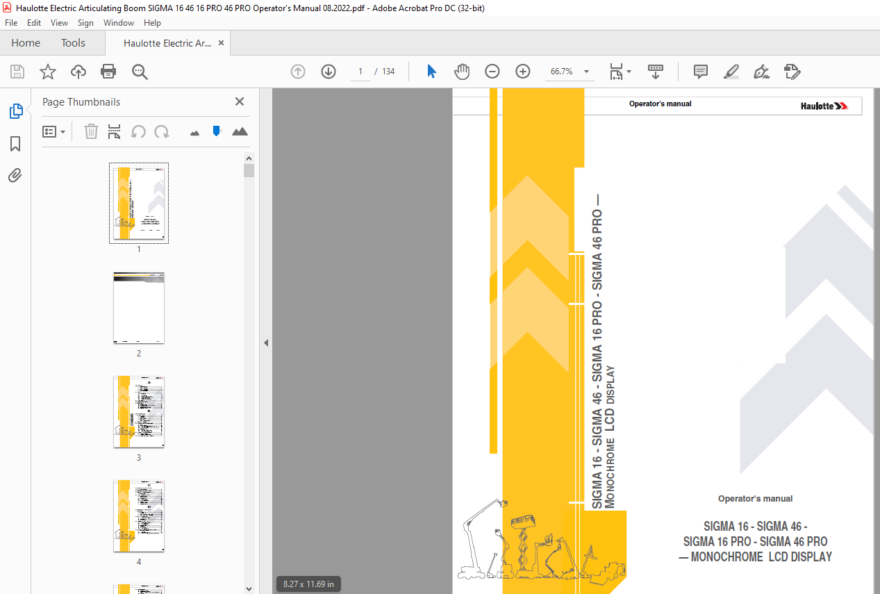The width and height of the screenshot is (880, 594).
Task: Zoom in with plus icon
Action: click(x=523, y=72)
